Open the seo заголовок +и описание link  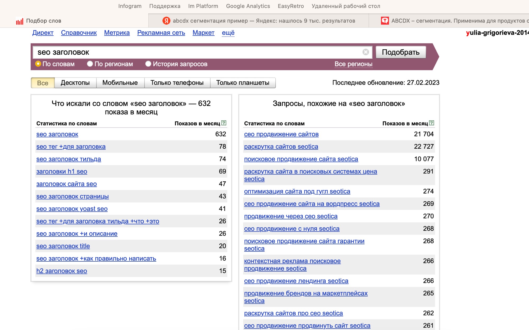pos(77,233)
